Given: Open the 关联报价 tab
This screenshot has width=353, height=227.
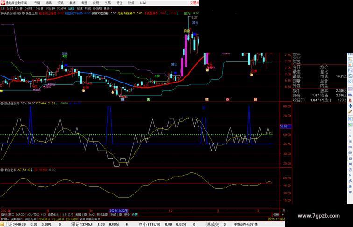Looking at the screenshot, I should point(17,219).
